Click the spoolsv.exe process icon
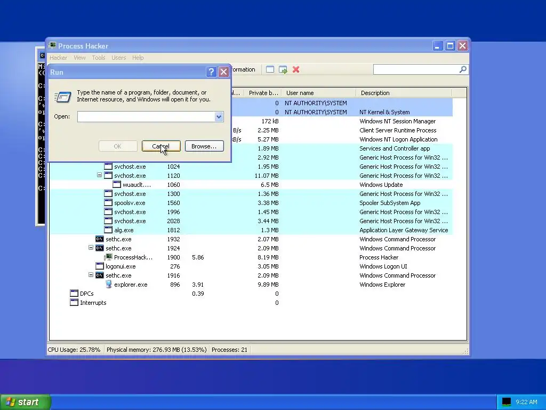 [108, 203]
